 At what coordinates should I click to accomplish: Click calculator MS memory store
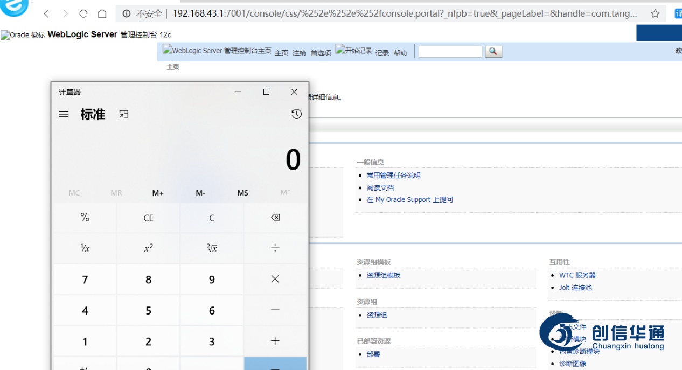(x=243, y=193)
